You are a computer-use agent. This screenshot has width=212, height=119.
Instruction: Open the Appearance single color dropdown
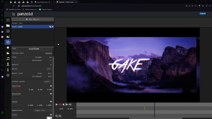pos(43,110)
